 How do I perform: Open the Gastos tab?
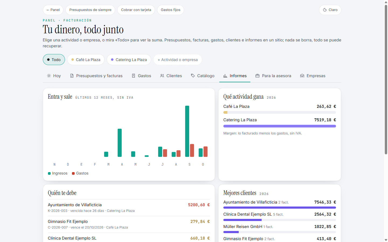(141, 76)
